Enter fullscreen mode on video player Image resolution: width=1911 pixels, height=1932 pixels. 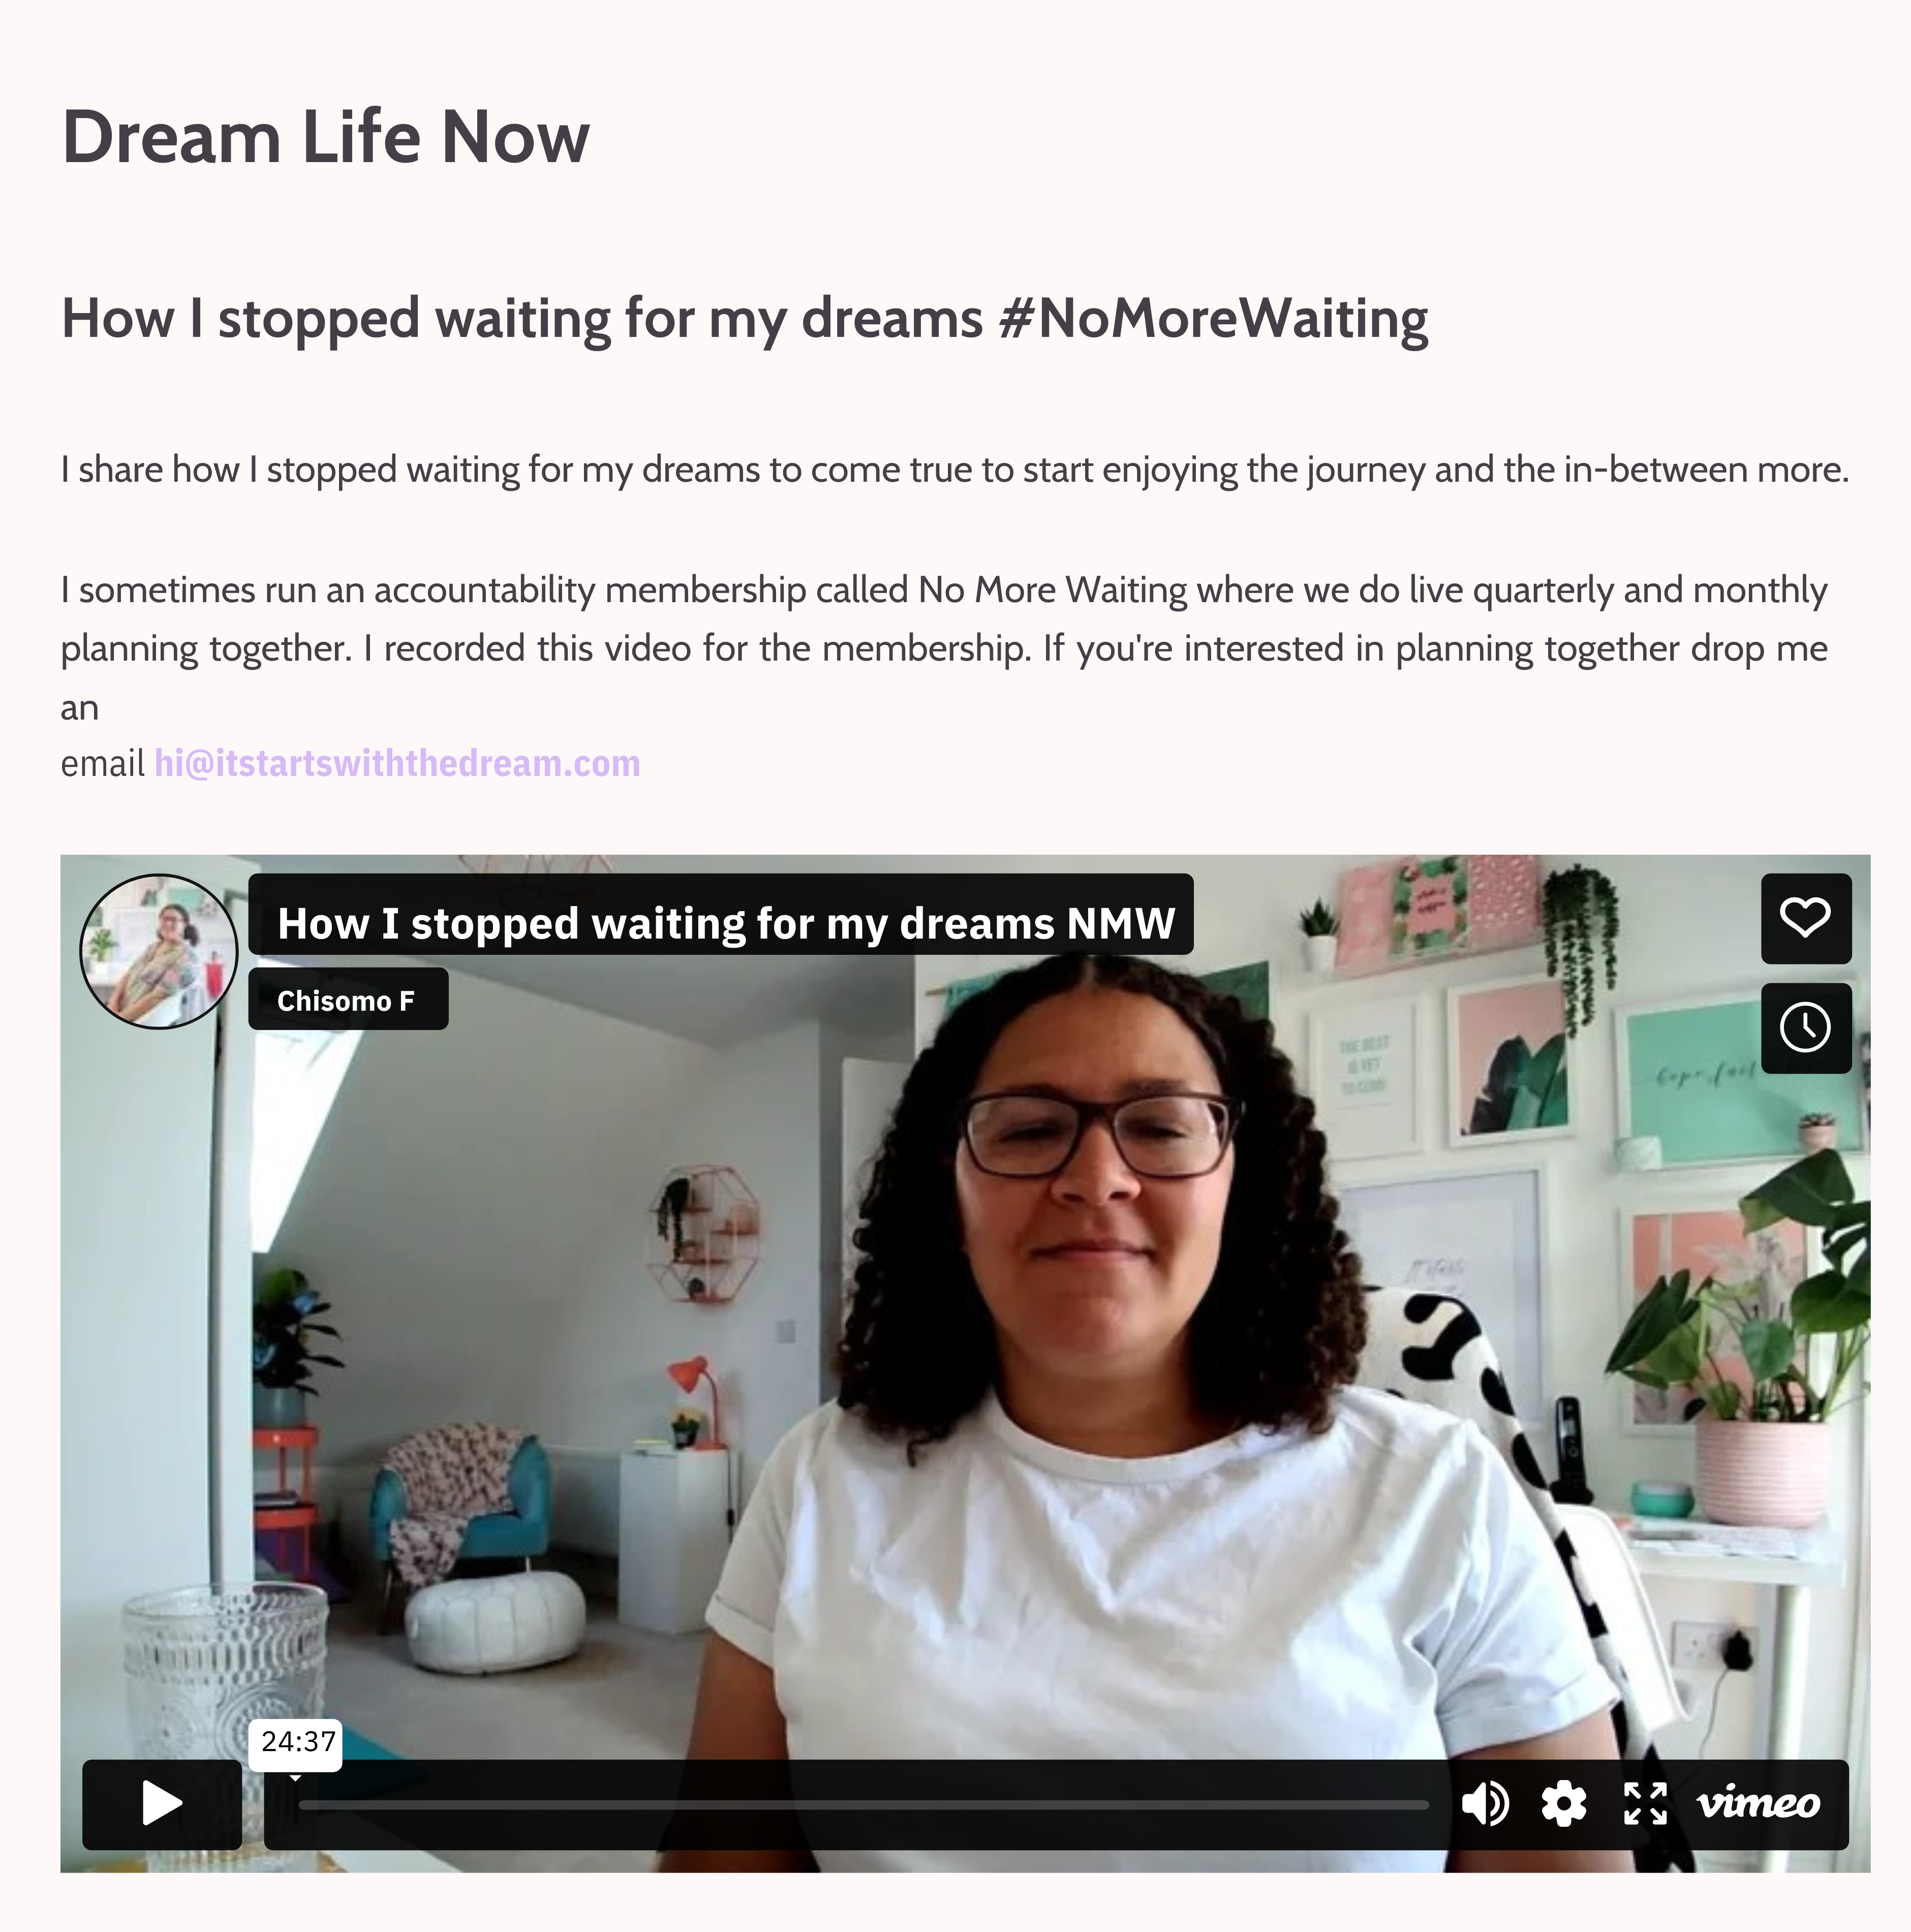pyautogui.click(x=1645, y=1804)
